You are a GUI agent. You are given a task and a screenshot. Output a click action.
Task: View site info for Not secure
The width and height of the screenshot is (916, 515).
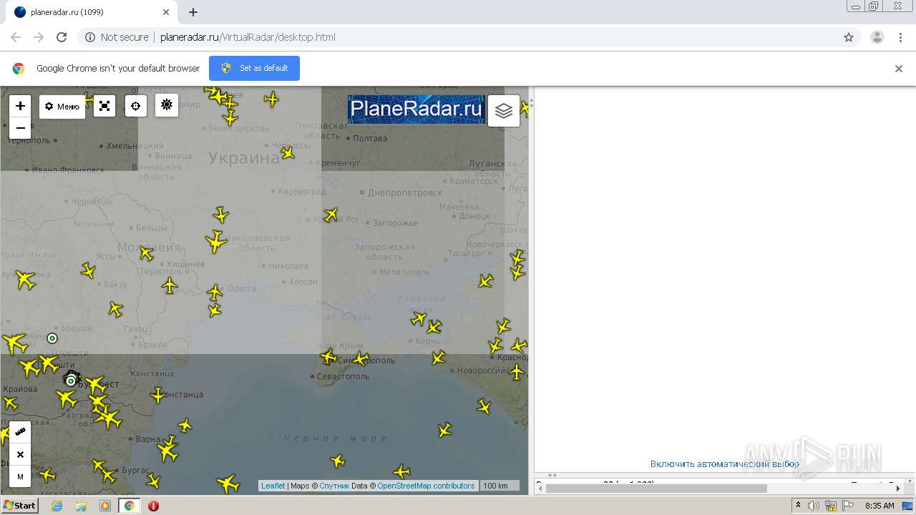coord(117,37)
